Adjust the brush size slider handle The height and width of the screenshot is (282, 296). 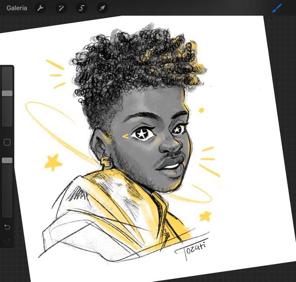[x=7, y=93]
